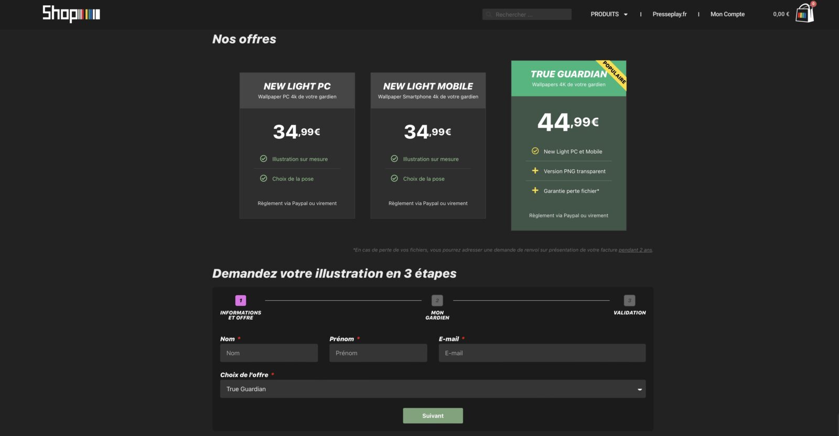Focus the E-mail input field
Viewport: 839px width, 436px height.
coord(542,353)
